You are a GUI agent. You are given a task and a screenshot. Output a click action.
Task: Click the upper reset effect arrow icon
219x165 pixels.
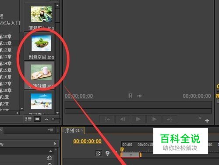pos(49,158)
